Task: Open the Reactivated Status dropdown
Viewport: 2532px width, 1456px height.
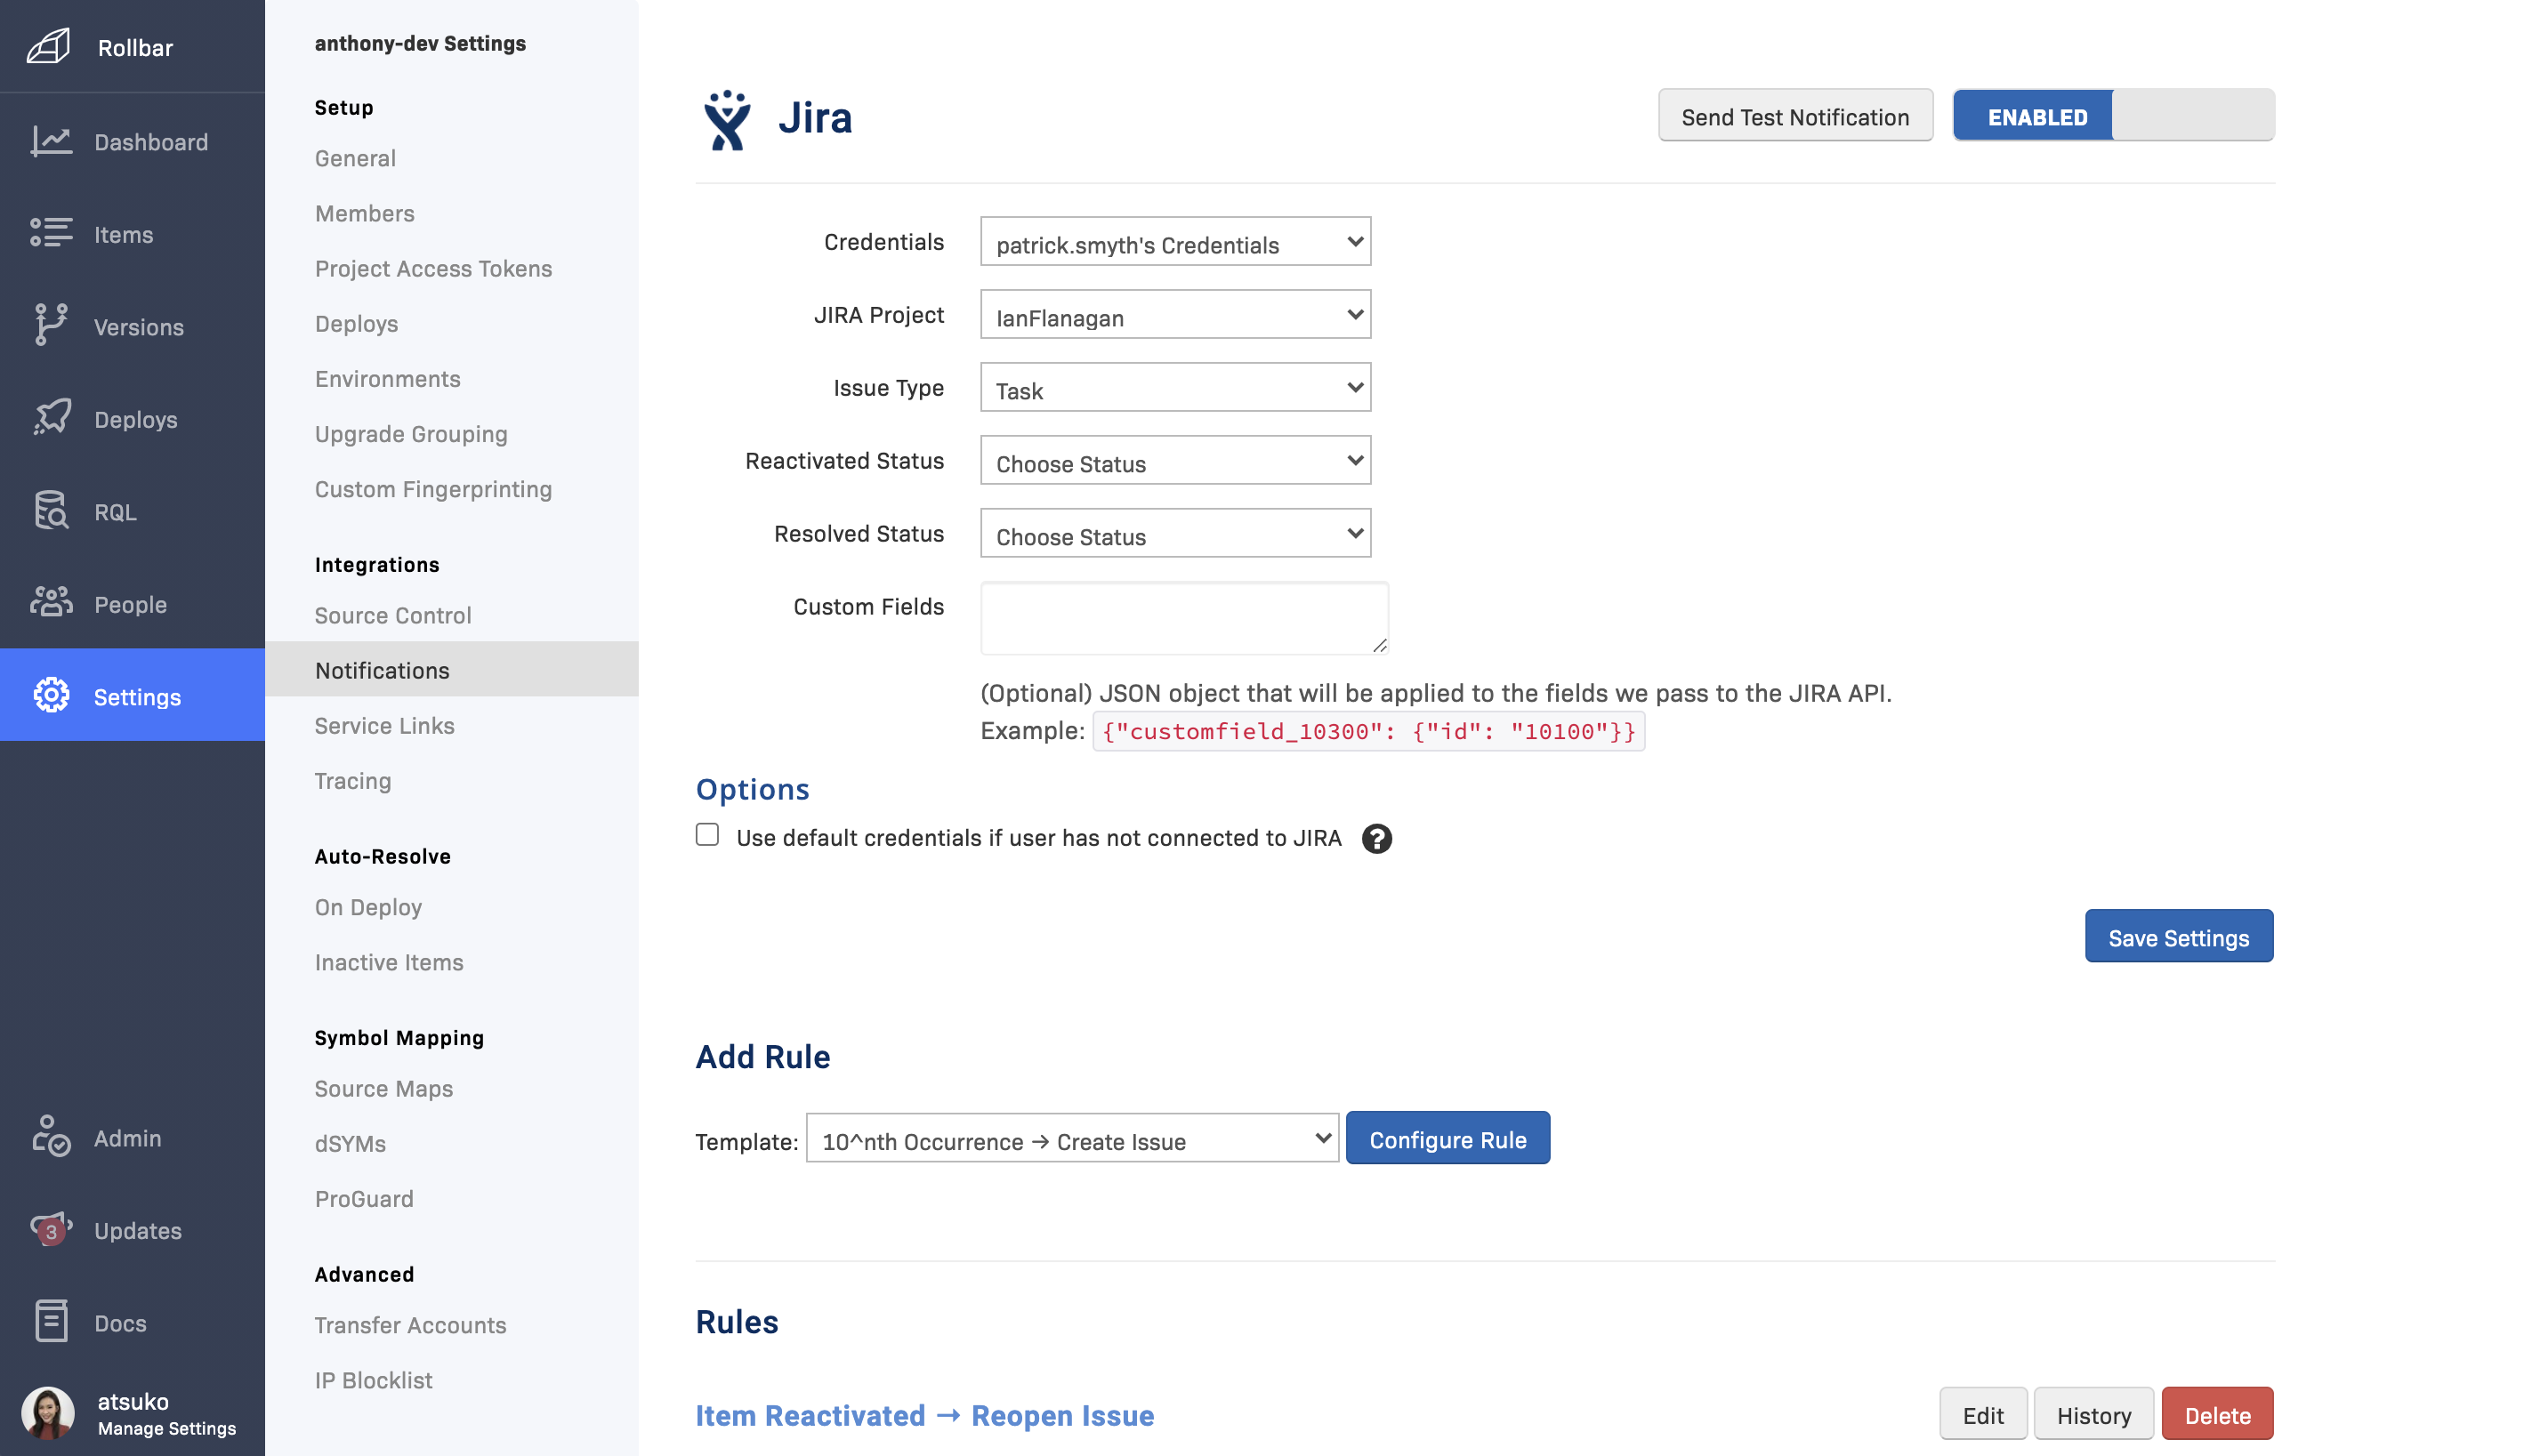Action: coord(1174,461)
